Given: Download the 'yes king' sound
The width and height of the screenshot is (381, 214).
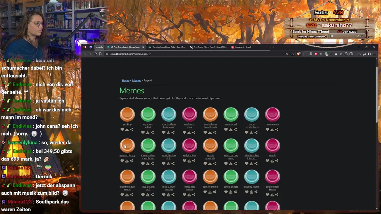Looking at the screenshot, I should [x=127, y=130].
